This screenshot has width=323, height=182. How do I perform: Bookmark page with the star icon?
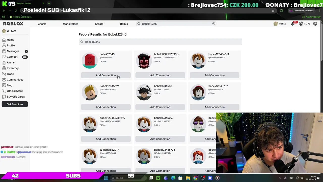tap(273, 11)
